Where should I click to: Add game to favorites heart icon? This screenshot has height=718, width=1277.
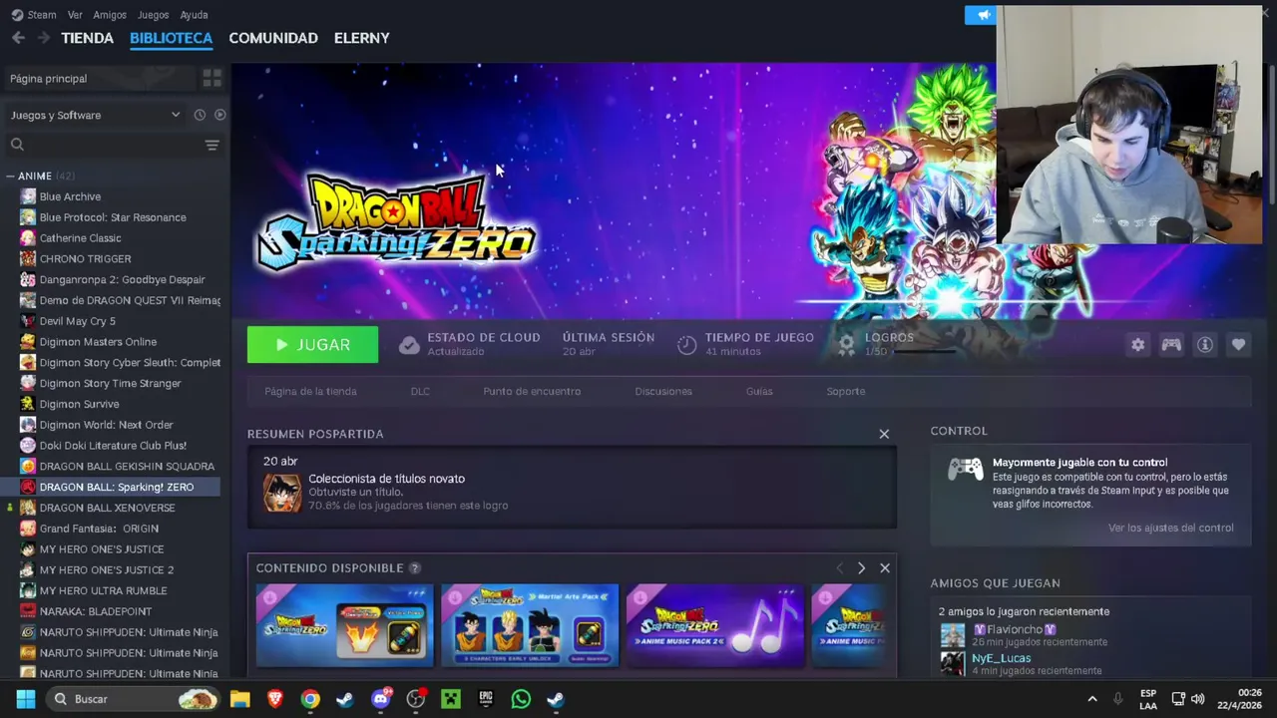[x=1238, y=344]
